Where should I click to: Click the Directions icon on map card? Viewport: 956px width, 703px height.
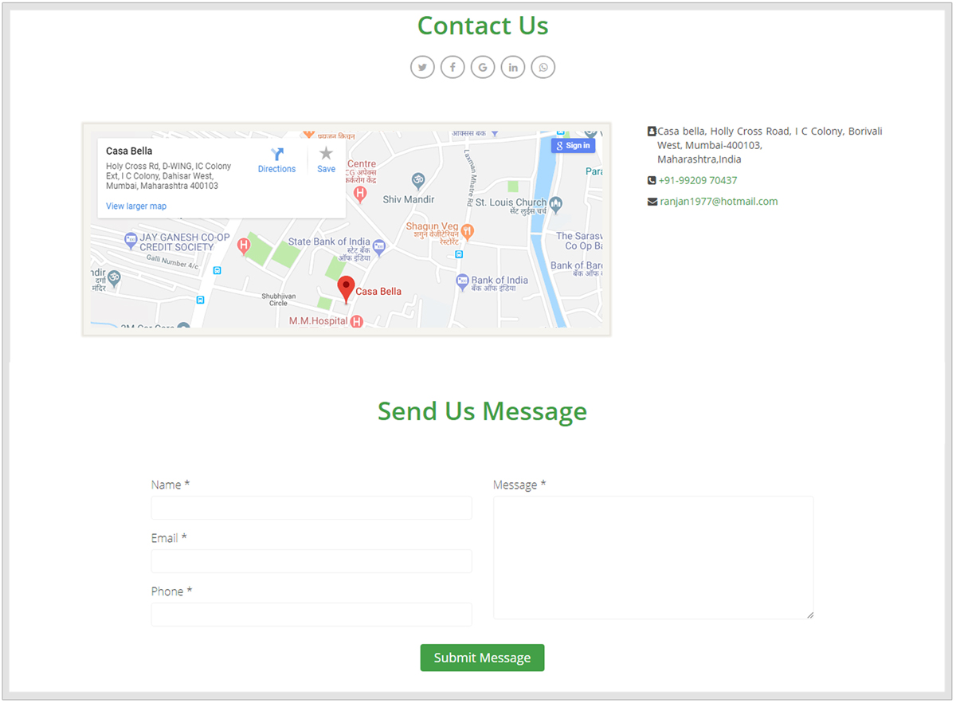pos(276,155)
